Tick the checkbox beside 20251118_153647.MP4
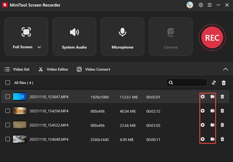The image size is (233, 162). coord(7,97)
